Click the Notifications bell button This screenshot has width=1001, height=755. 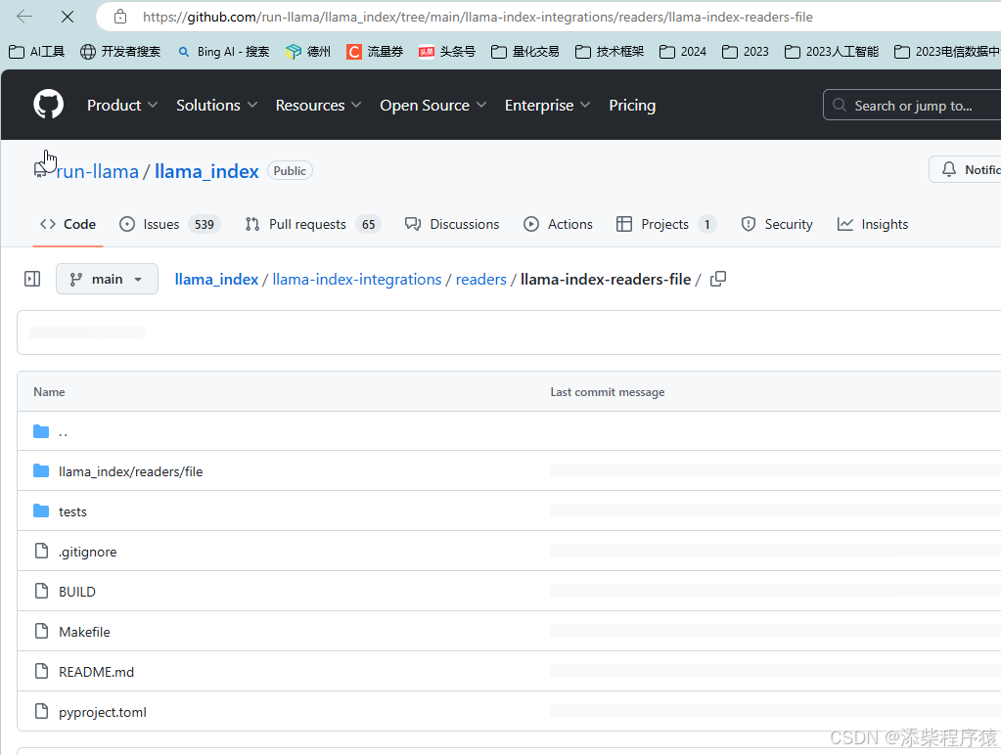coord(965,169)
